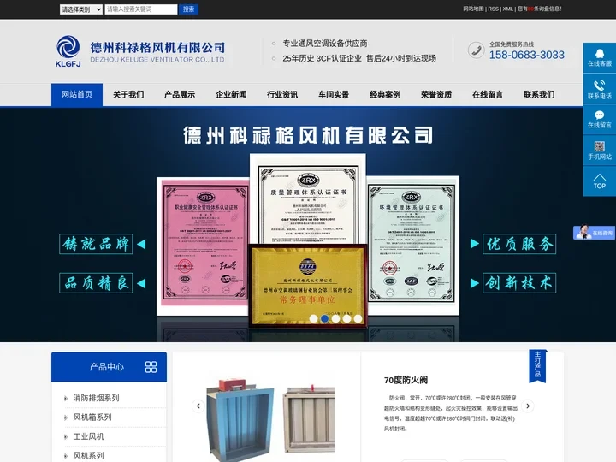
Task: Focus the search keyword input field
Action: click(141, 9)
